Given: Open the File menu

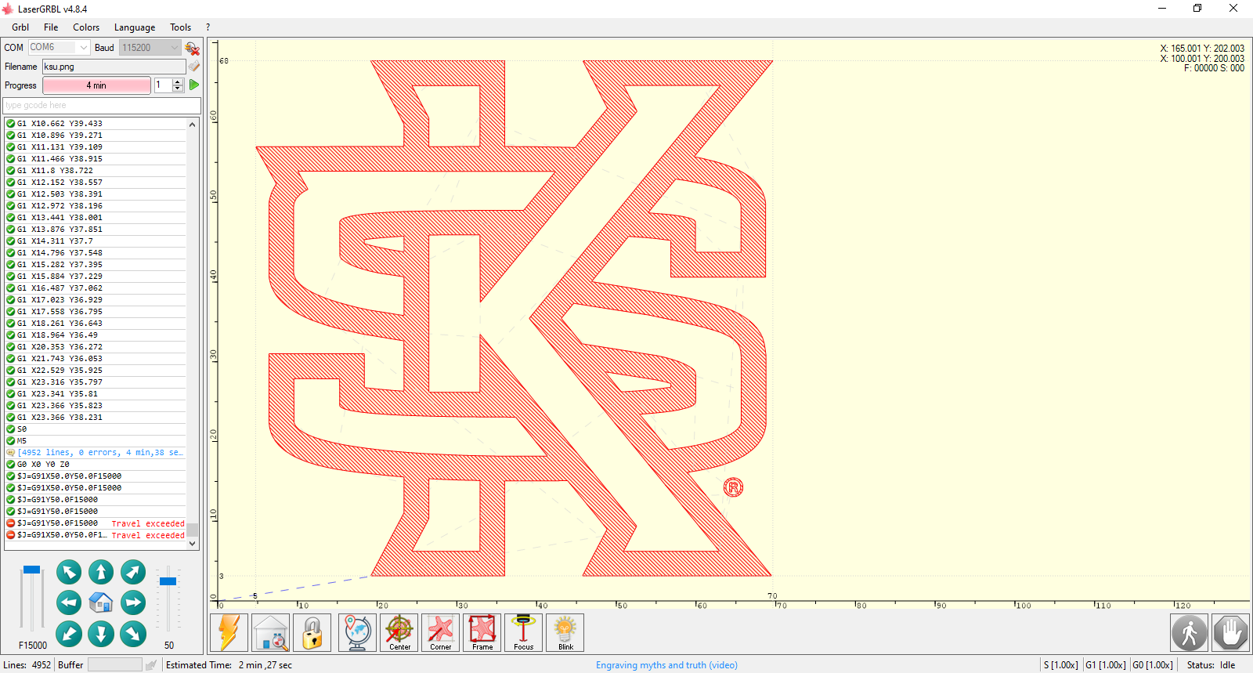Looking at the screenshot, I should [x=51, y=27].
